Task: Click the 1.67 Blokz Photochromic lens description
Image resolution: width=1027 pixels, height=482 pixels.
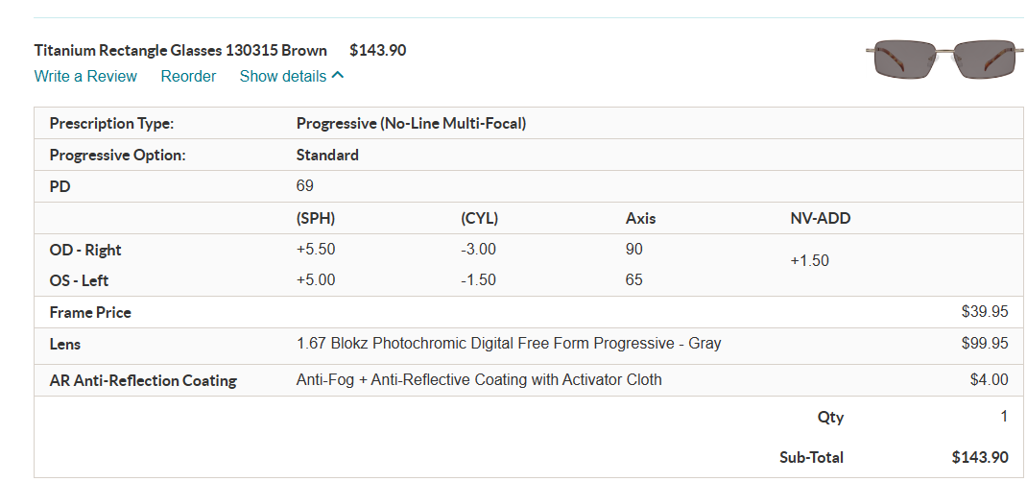Action: pyautogui.click(x=509, y=343)
